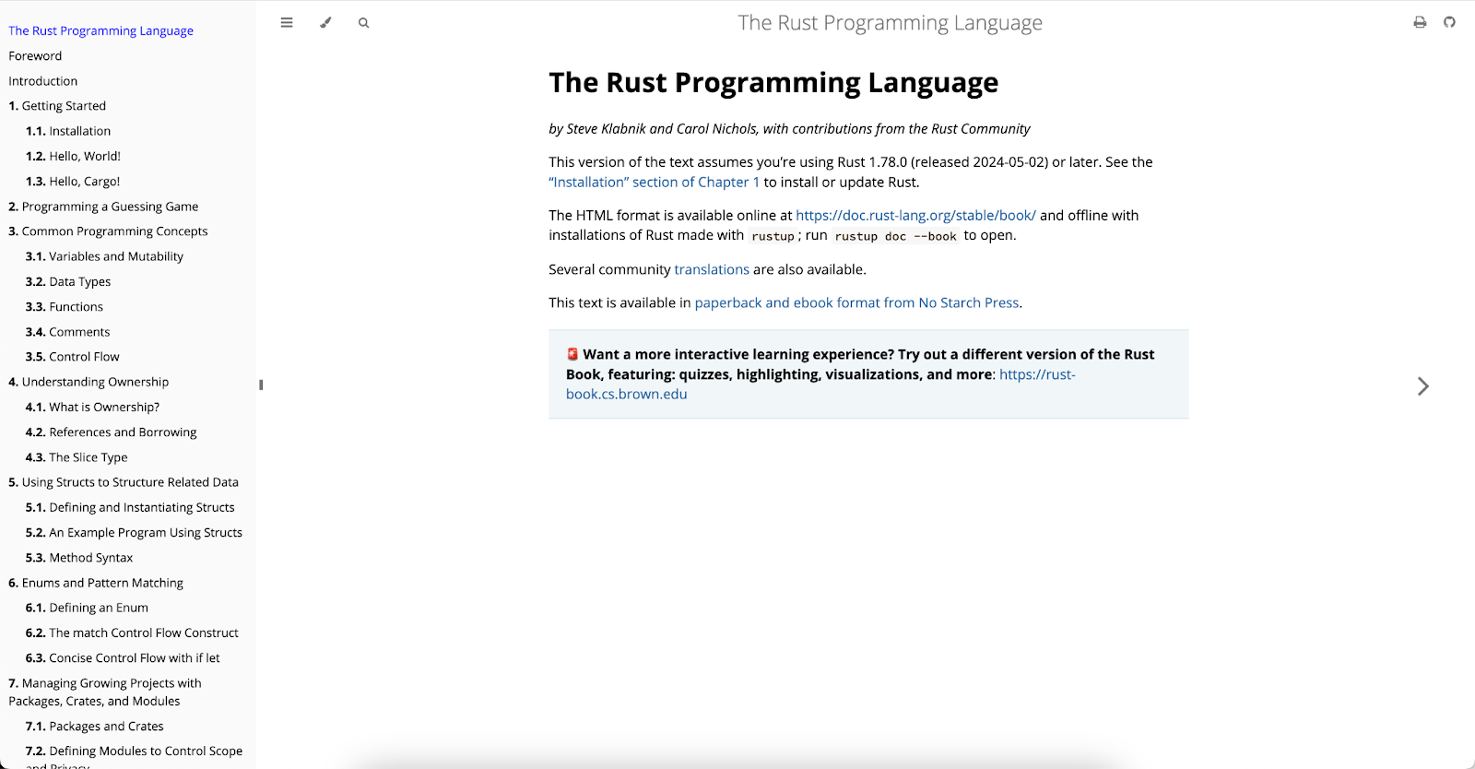Open The Rust Programming Language sidebar entry

[x=101, y=30]
